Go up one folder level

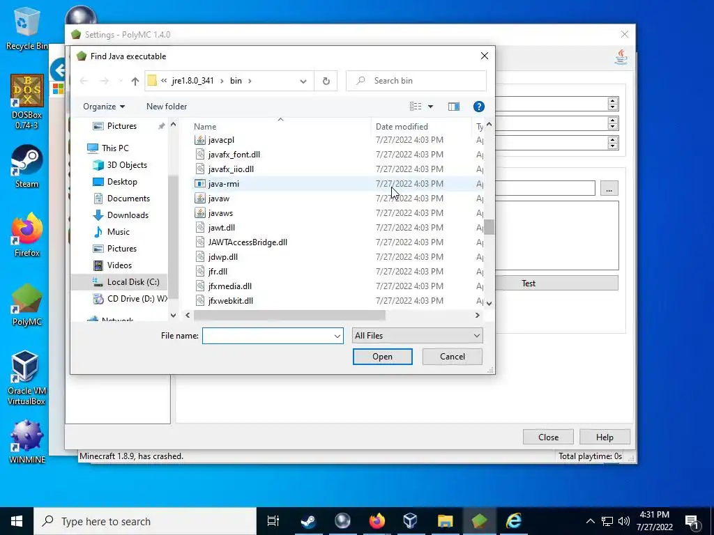pos(135,81)
